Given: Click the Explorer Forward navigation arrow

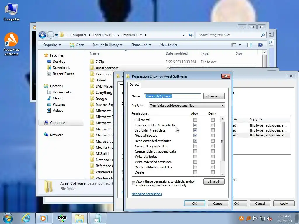Looking at the screenshot, I should pyautogui.click(x=51, y=35).
